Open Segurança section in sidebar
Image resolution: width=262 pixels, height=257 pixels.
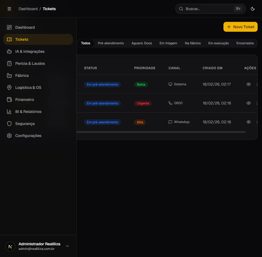(x=38, y=124)
